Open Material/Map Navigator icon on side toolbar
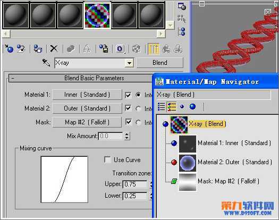This screenshot has width=279, height=220. [x=182, y=32]
